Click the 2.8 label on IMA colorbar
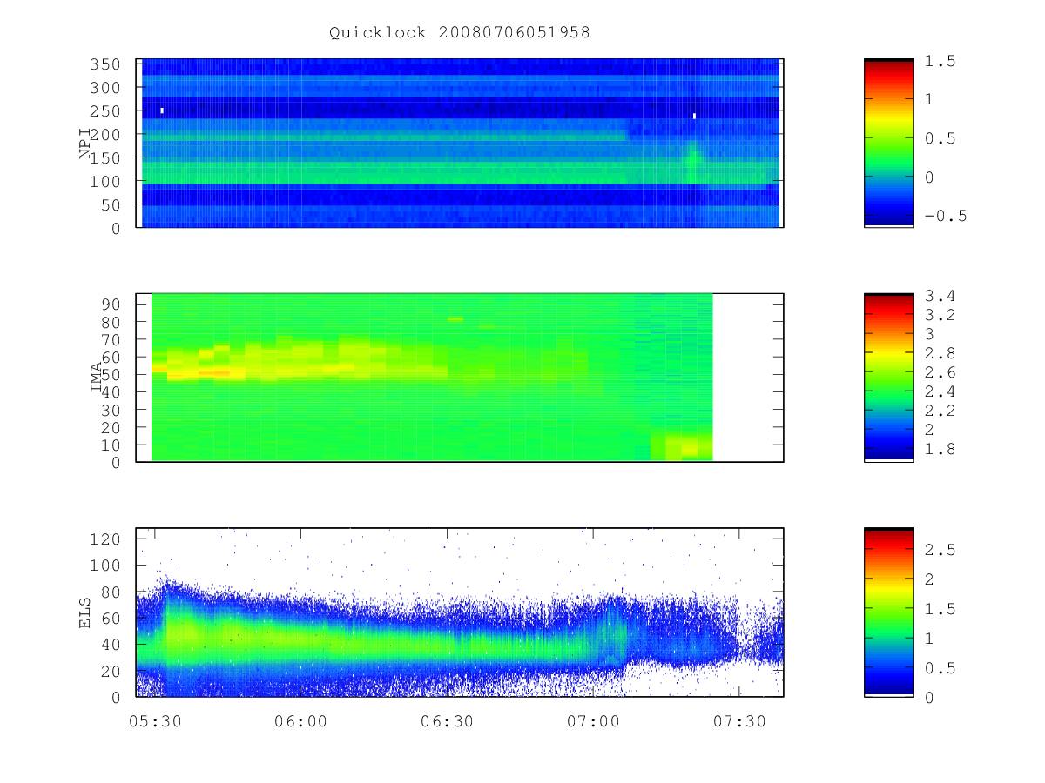Screen dimensions: 1045x783 coord(940,353)
